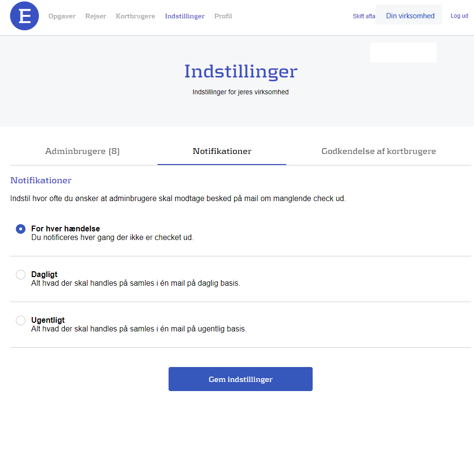Select the For hver hændelse radio button
The image size is (474, 456).
21,229
